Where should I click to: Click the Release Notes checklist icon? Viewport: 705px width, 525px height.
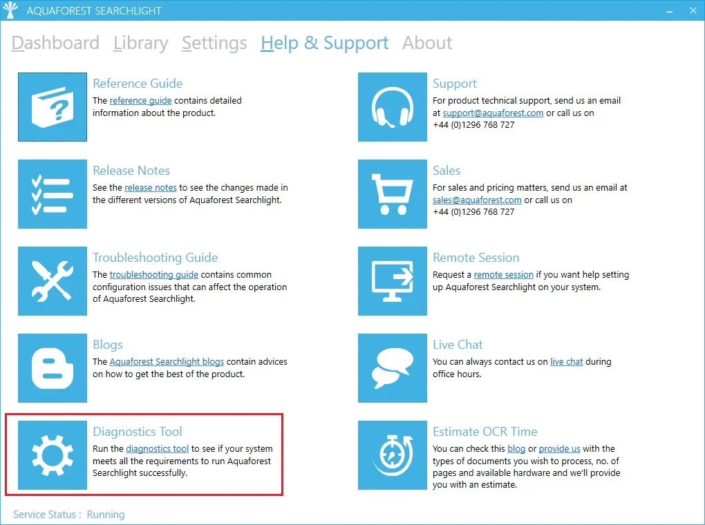(x=53, y=194)
